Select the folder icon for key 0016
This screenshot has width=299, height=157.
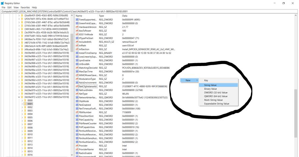tap(26, 155)
